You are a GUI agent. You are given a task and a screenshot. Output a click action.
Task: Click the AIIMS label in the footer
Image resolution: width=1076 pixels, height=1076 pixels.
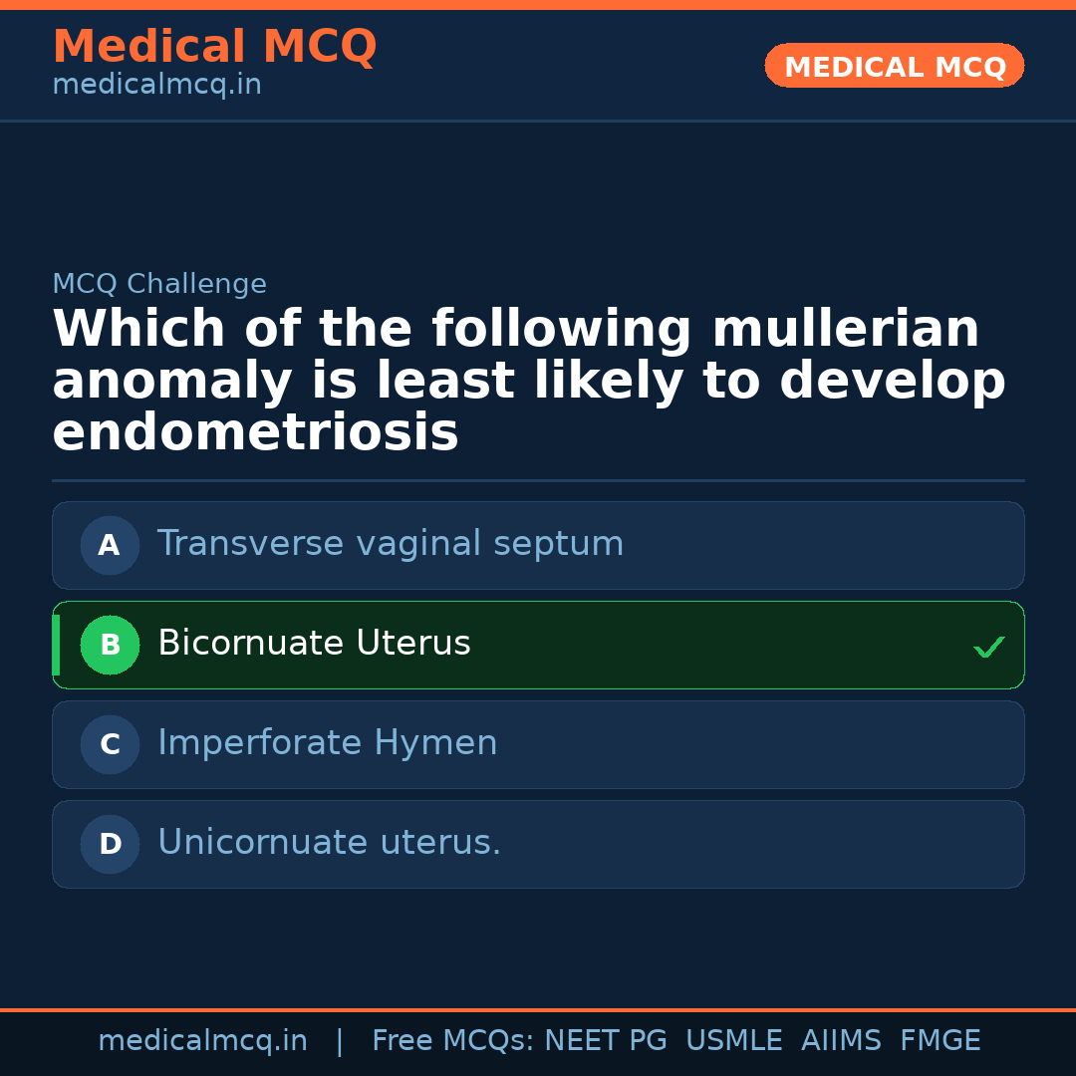click(842, 1039)
